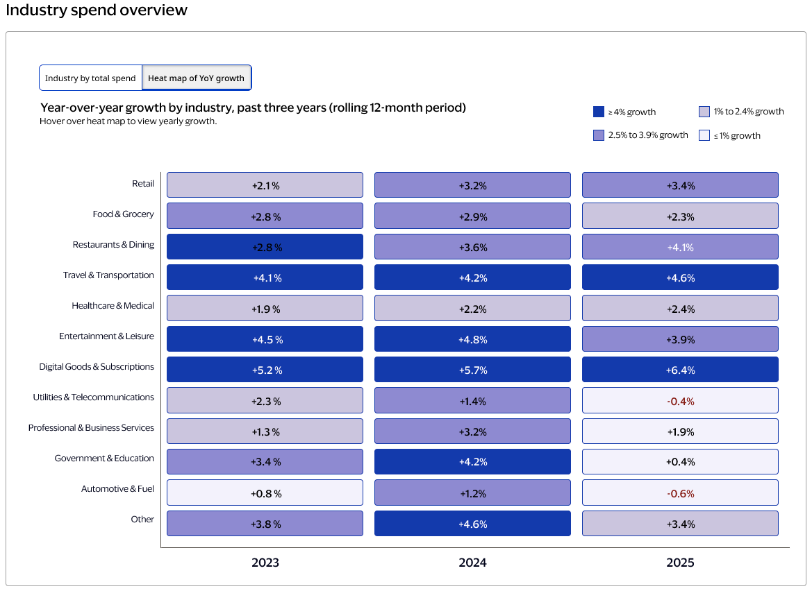The width and height of the screenshot is (812, 591).
Task: Select the Other row 2024 cell showing +4.6%
Action: (x=472, y=523)
